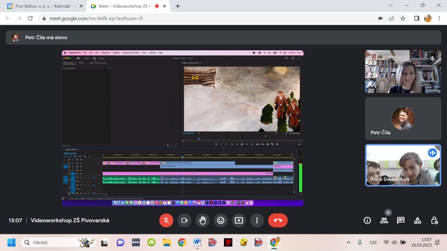Open File Explorer from the taskbar
This screenshot has width=447, height=251.
coord(166,243)
